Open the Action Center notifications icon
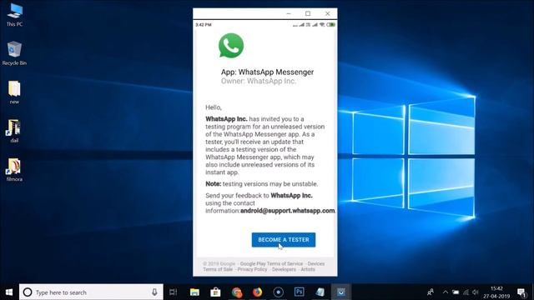The width and height of the screenshot is (534, 300). [x=521, y=292]
